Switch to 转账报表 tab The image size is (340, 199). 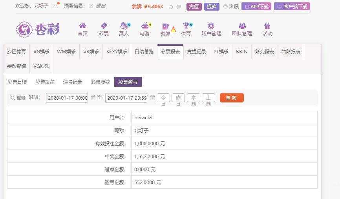[x=291, y=51]
